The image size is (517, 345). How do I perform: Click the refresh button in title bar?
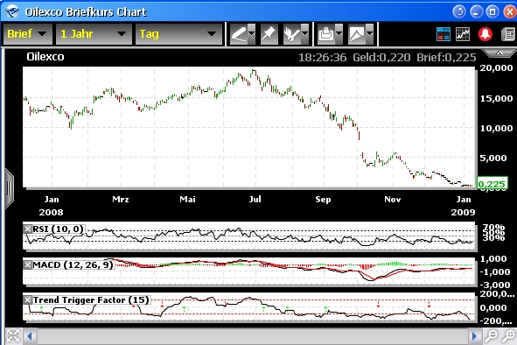point(459,12)
